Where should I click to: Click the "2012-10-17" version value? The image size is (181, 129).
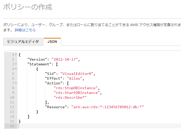click(64, 59)
